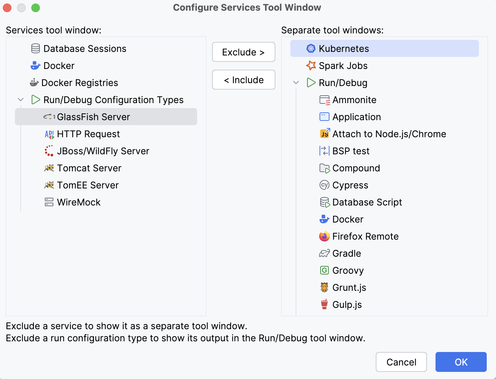Image resolution: width=496 pixels, height=379 pixels.
Task: Click the Database Sessions icon
Action: 35,48
